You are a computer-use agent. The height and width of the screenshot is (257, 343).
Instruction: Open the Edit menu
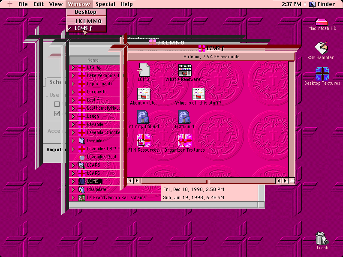click(39, 4)
